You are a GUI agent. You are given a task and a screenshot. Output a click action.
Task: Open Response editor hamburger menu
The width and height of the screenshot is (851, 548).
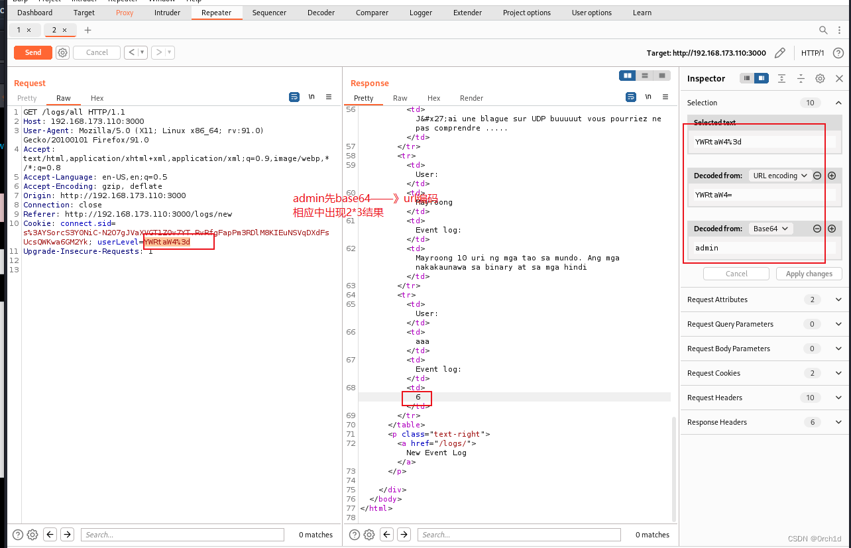click(x=665, y=97)
